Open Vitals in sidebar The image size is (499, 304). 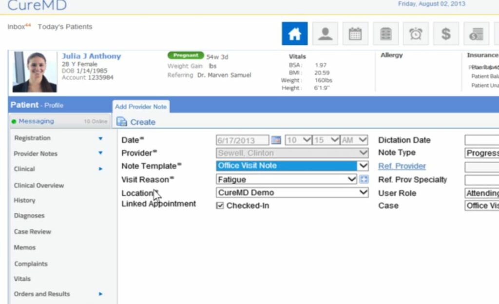22,279
